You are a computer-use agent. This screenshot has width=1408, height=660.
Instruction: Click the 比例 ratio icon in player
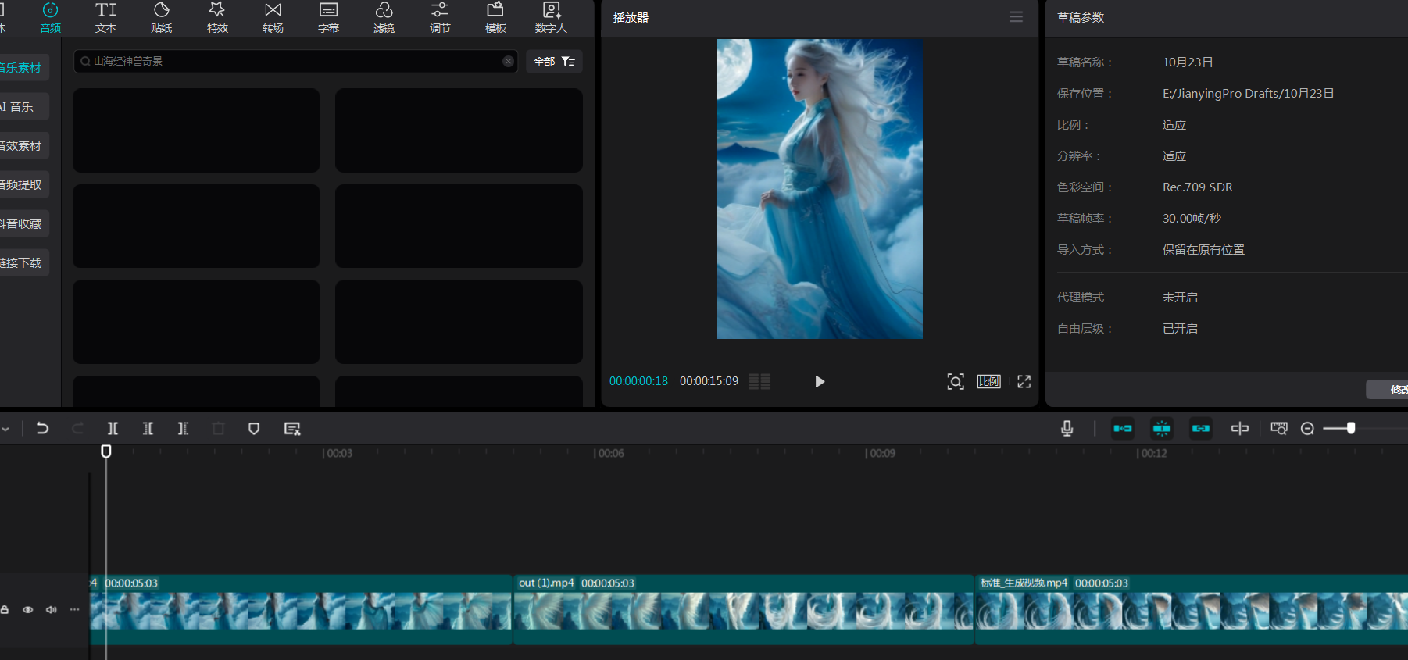[988, 381]
